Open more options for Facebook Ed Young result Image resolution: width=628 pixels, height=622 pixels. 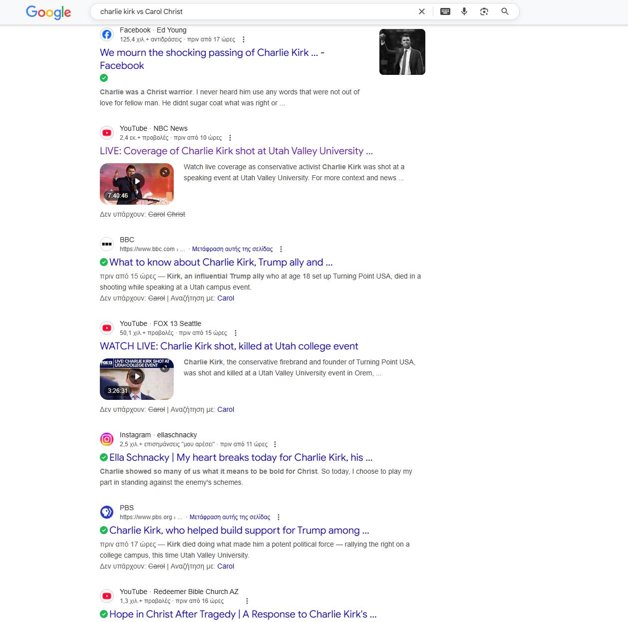point(244,39)
